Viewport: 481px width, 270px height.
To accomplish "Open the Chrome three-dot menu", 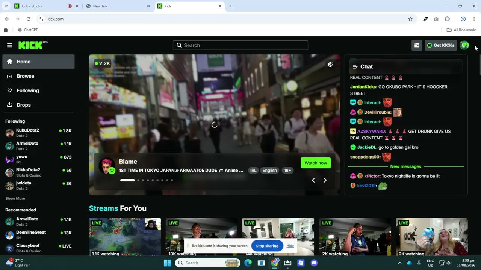I will click(474, 19).
